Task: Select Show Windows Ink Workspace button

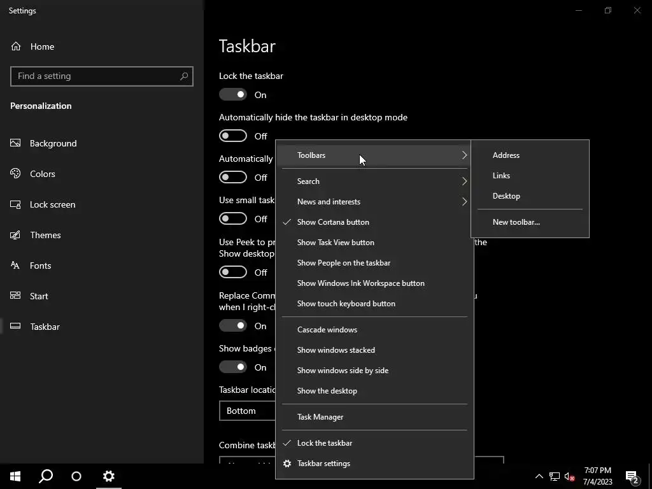Action: [374, 283]
